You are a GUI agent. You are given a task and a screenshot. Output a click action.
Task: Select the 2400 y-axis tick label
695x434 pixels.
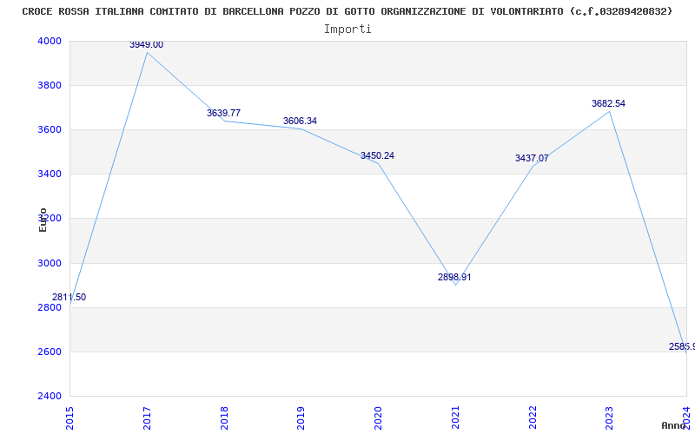tap(50, 396)
